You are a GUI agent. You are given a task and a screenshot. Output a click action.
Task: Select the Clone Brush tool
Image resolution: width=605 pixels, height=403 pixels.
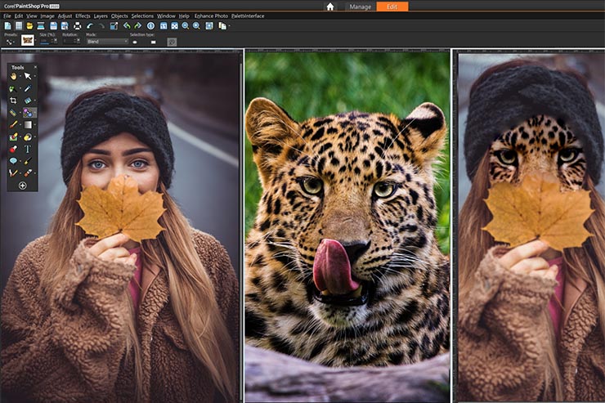click(27, 112)
